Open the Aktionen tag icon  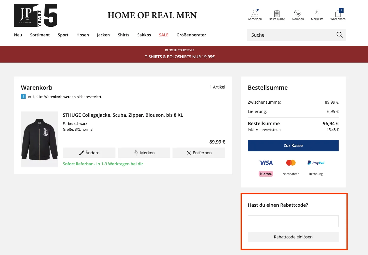pyautogui.click(x=298, y=13)
